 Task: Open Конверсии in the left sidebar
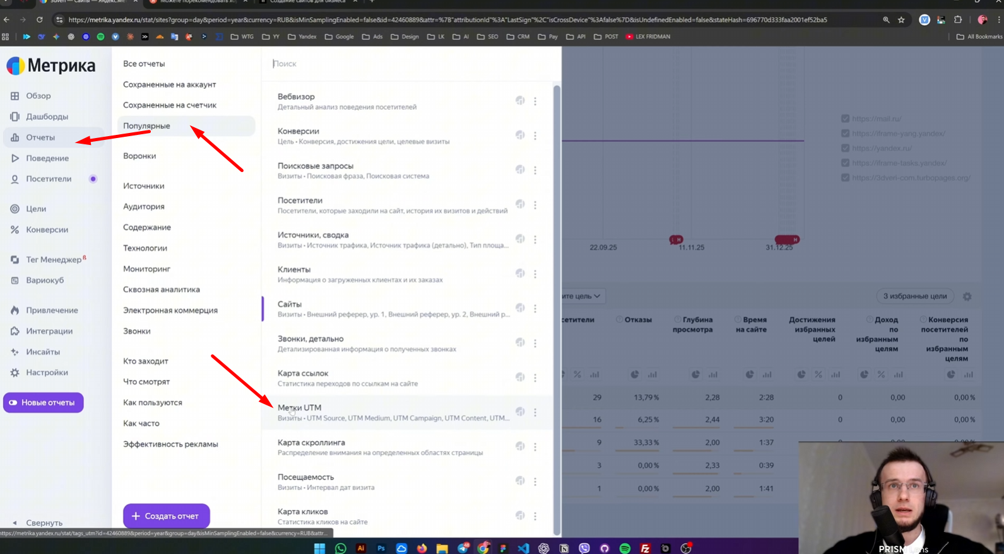[47, 229]
